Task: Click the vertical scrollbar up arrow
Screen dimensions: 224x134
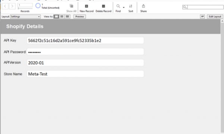Action: click(x=222, y=21)
